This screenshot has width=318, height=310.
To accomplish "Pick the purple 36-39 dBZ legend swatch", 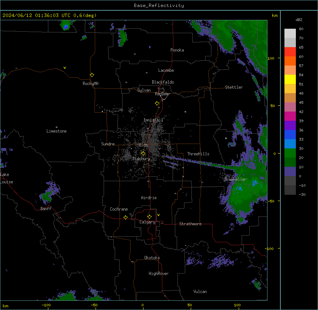I will click(x=290, y=126).
